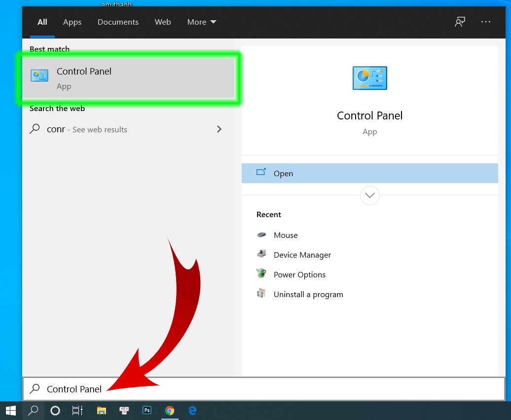This screenshot has height=420, width=511.
Task: Launch File Explorer from taskbar
Action: [x=102, y=411]
